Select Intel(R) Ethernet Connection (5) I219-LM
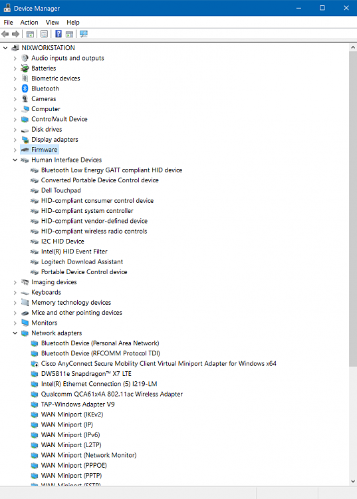This screenshot has height=499, width=357. [99, 384]
